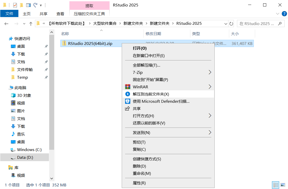Open the recent locations dropdown arrow

point(24,24)
